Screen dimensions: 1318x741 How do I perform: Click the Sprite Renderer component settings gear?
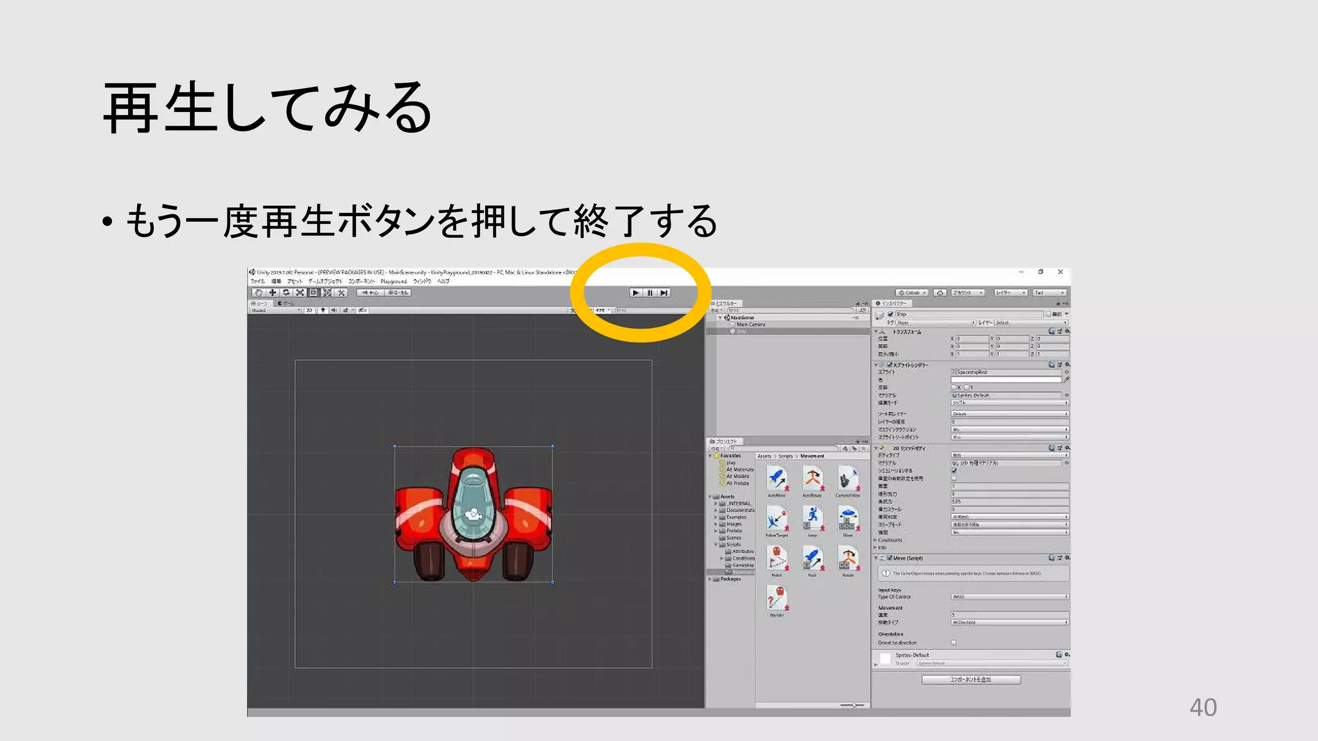coord(1067,365)
